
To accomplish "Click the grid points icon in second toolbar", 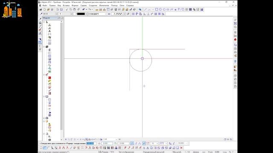I will [156, 14].
